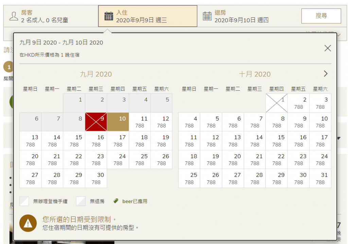
Task: Pick September 30 in the calendar
Action: (x=96, y=178)
